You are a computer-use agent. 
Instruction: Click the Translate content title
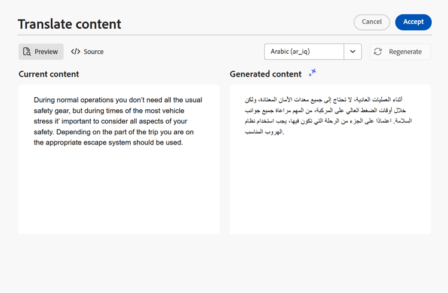pos(69,24)
